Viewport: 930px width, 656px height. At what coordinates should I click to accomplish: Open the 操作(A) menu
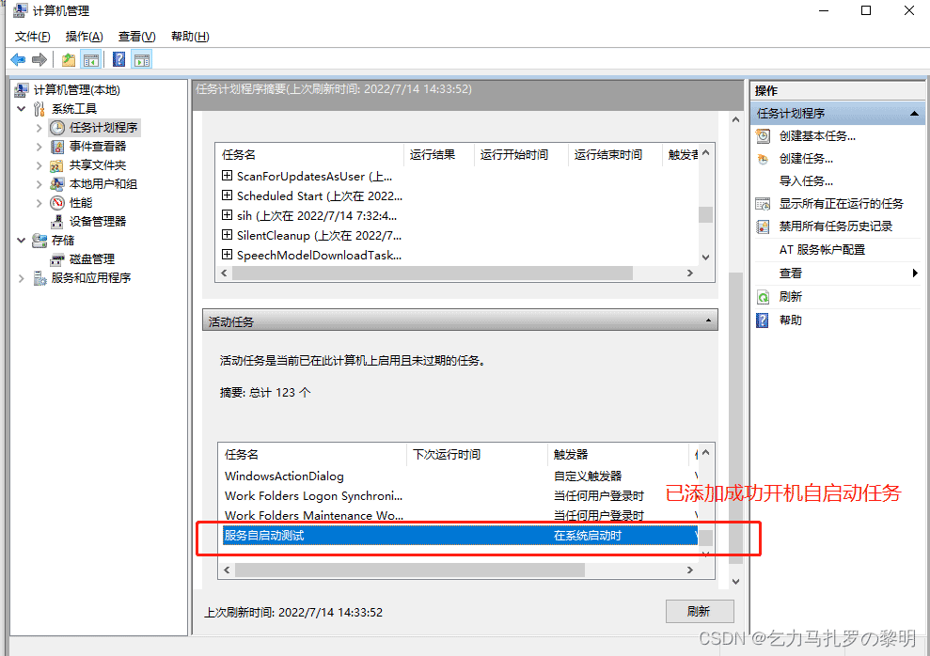click(83, 36)
